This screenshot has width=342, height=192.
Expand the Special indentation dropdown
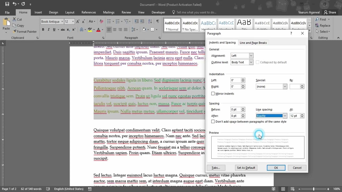(x=285, y=87)
